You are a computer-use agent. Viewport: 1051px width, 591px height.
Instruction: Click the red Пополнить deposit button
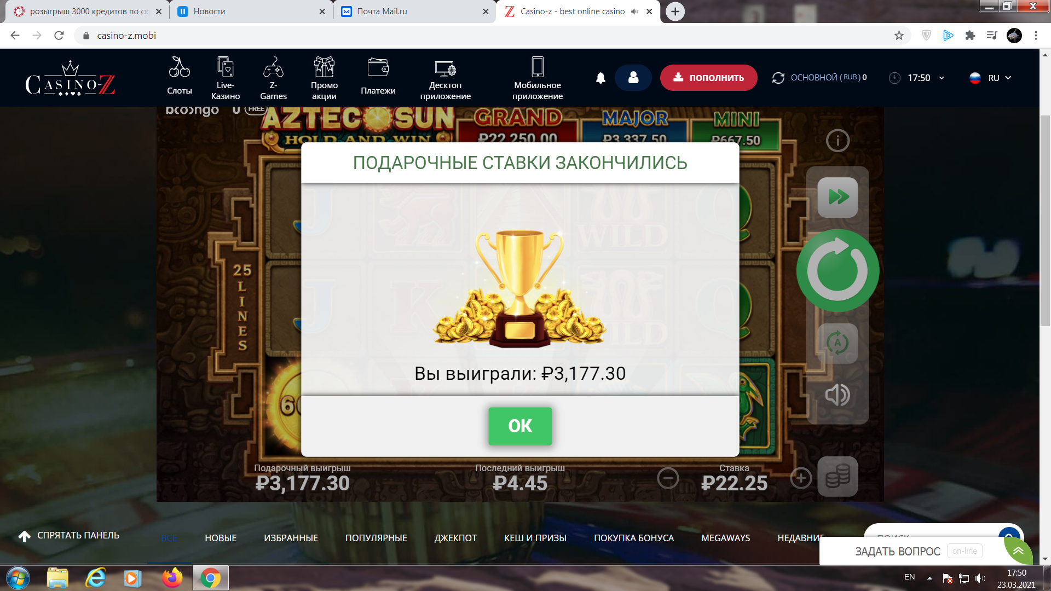(708, 78)
